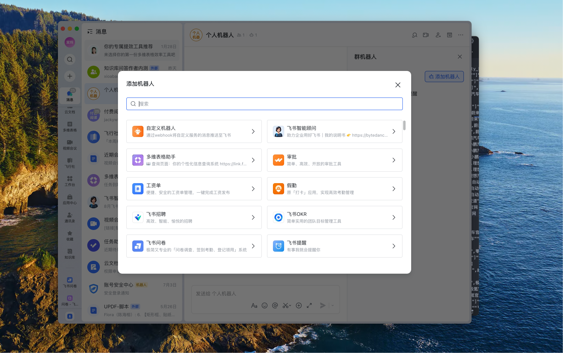Switch to 多维表格 sidebar tab
Viewport: 563px width, 353px height.
[70, 127]
